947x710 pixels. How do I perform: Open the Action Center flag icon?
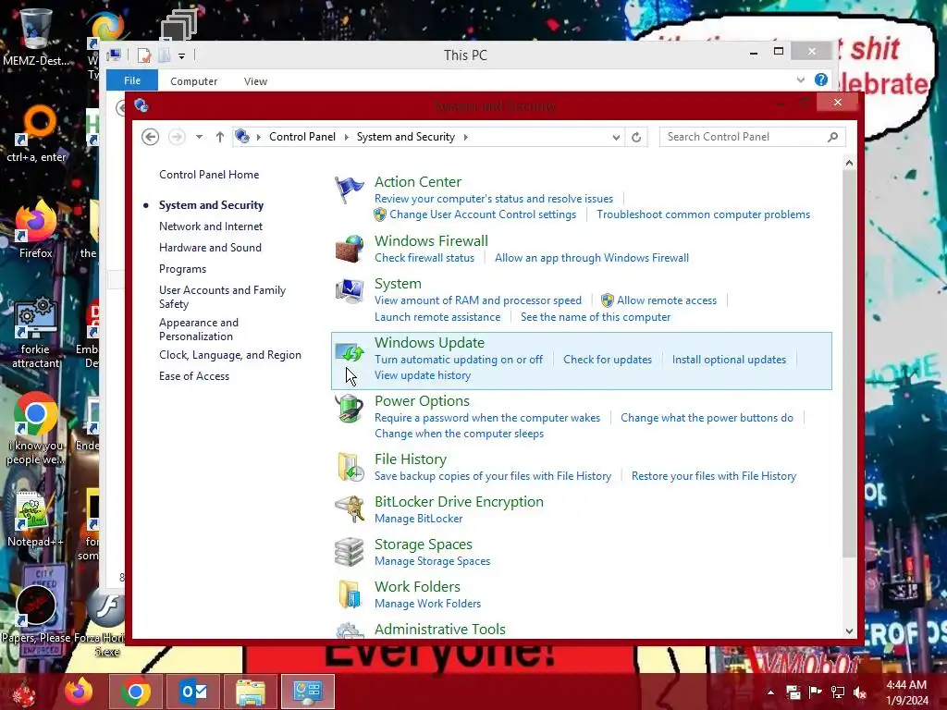(x=349, y=190)
